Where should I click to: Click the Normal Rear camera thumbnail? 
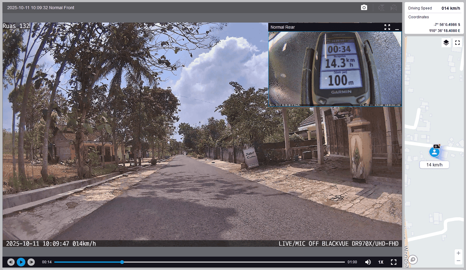click(335, 69)
